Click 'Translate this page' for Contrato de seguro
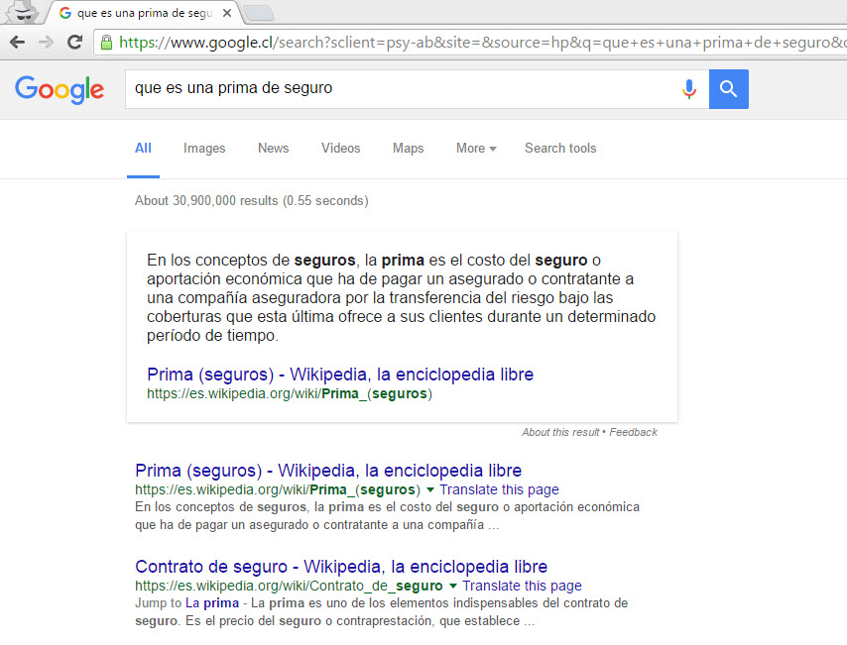This screenshot has width=847, height=645. tap(522, 587)
